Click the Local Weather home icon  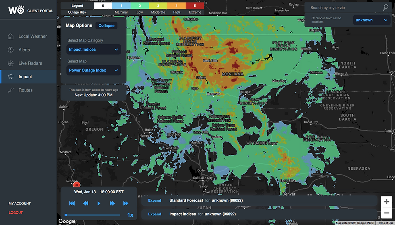10,36
